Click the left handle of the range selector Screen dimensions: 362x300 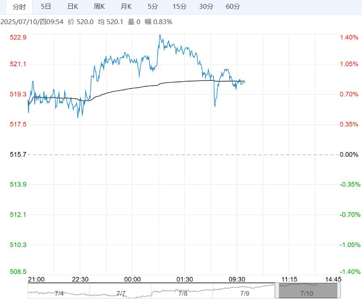(x=277, y=291)
